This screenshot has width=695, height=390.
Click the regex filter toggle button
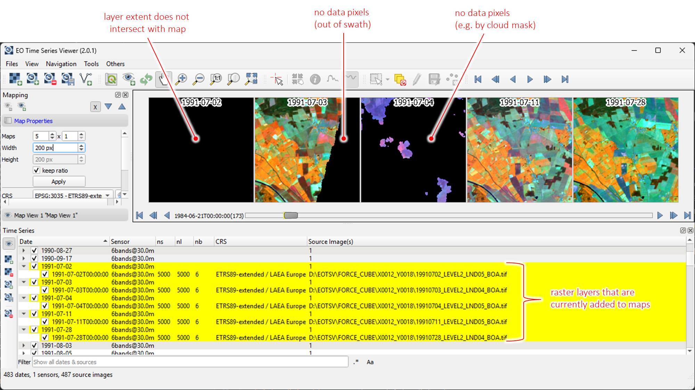click(356, 362)
